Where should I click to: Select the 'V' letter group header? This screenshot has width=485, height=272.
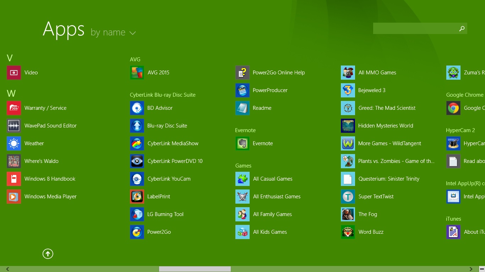10,58
